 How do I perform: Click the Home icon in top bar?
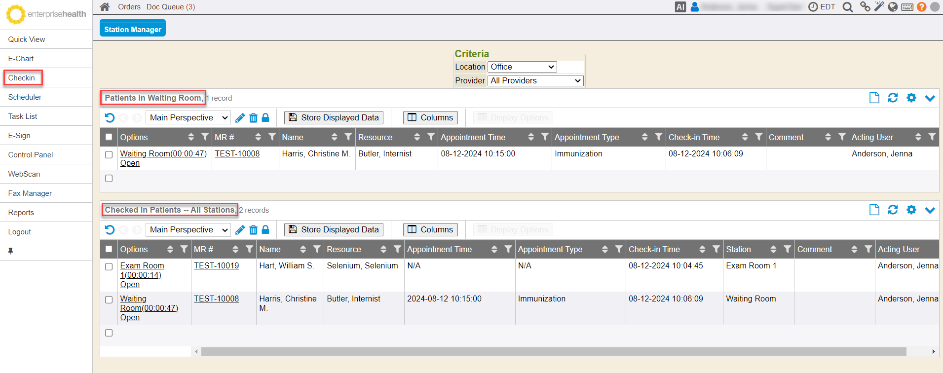click(105, 7)
